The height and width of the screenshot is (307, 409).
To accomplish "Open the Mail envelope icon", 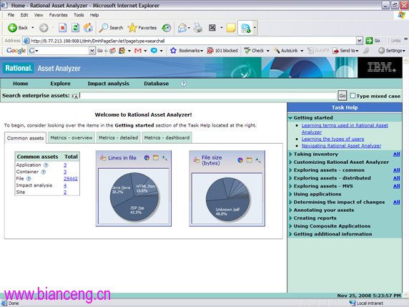I will (182, 28).
